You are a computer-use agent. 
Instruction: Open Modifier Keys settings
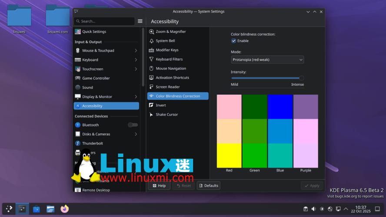click(x=178, y=50)
